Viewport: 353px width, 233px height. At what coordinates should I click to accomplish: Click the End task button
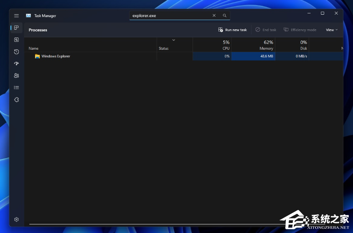(x=266, y=30)
